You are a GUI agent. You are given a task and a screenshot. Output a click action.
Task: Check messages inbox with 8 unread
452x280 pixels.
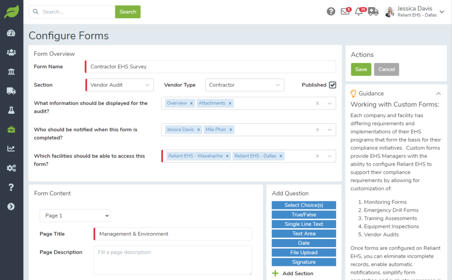(344, 12)
